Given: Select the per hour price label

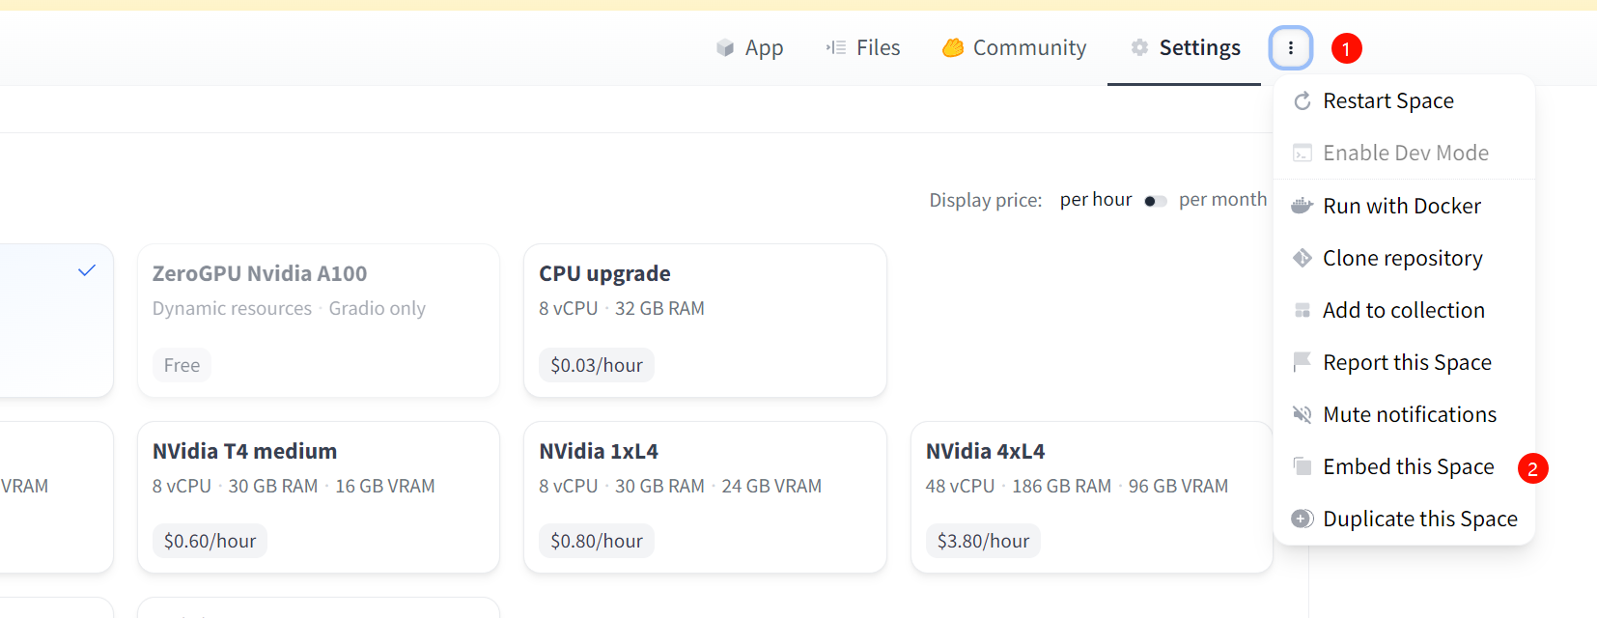Looking at the screenshot, I should pos(1096,199).
